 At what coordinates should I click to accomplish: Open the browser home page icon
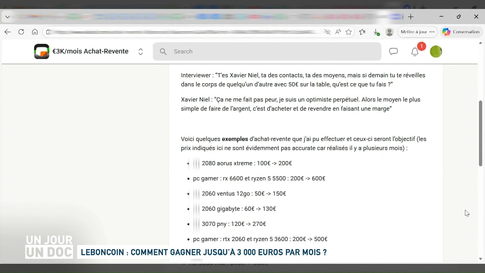click(35, 32)
